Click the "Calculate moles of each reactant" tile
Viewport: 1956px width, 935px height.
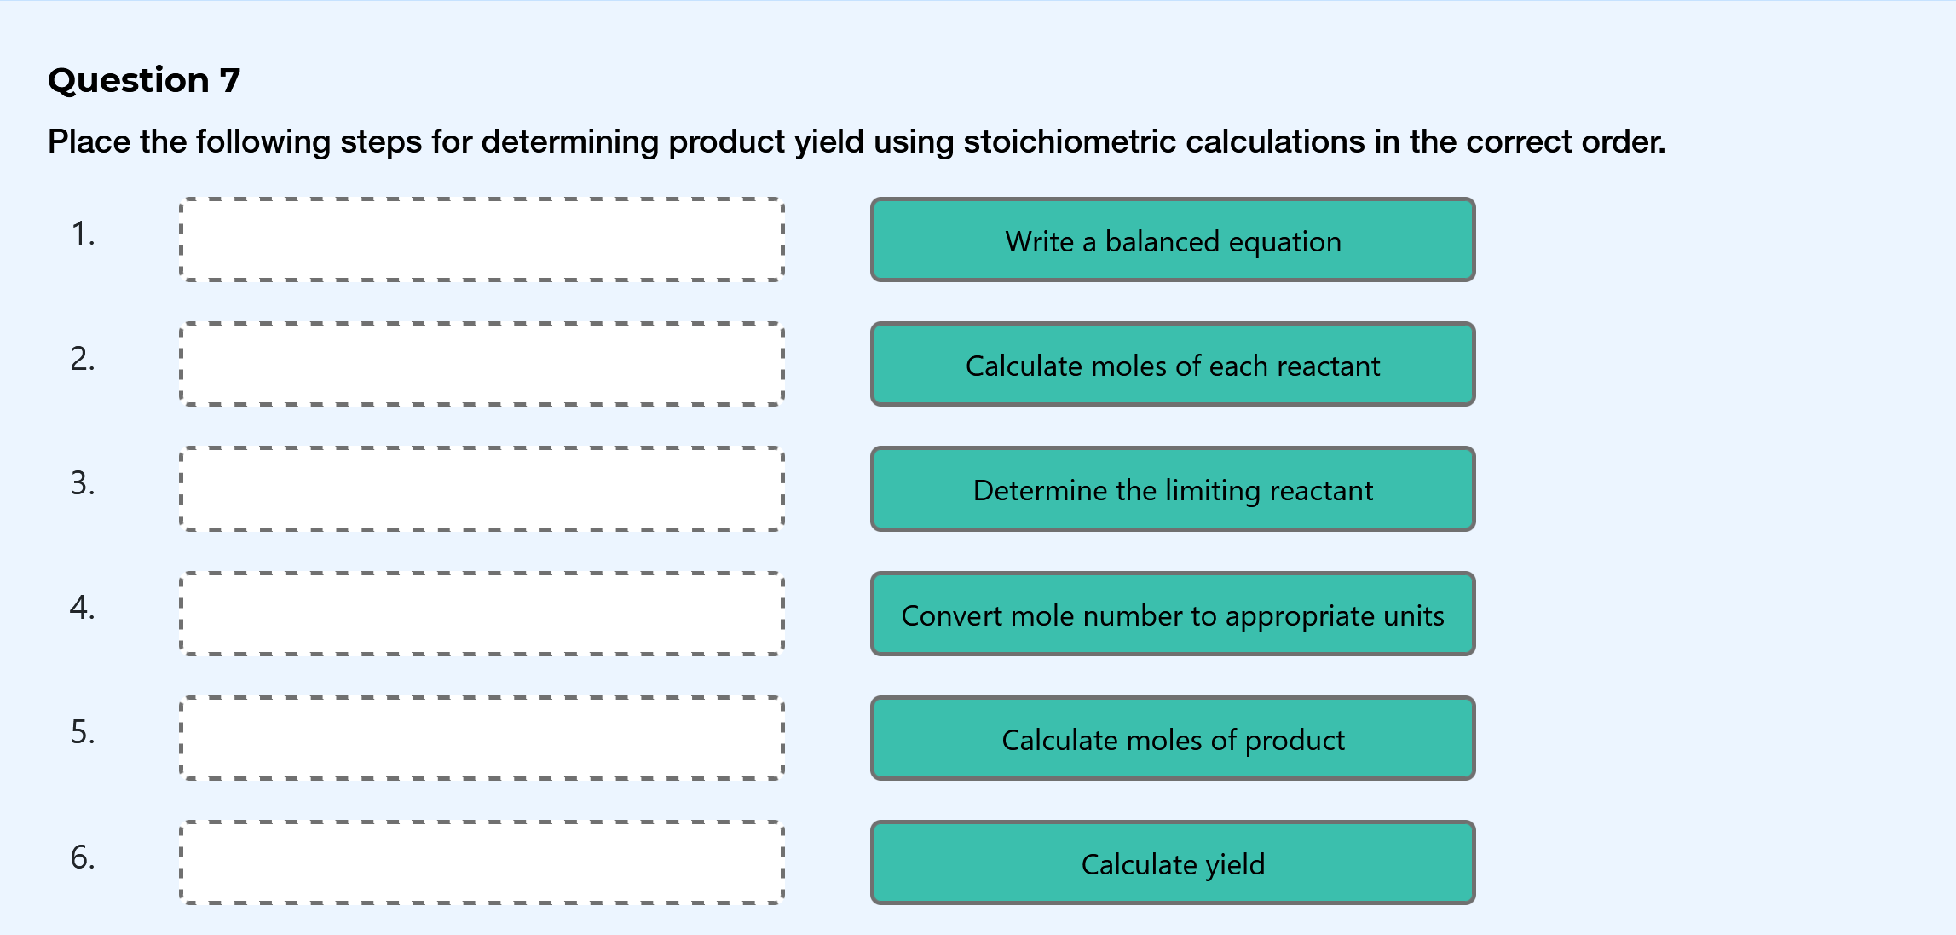tap(1172, 365)
